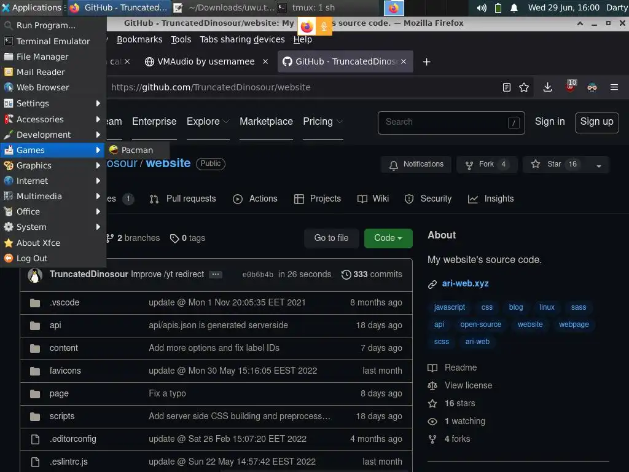The image size is (629, 472).
Task: Click the battery icon in top panel
Action: click(x=498, y=7)
